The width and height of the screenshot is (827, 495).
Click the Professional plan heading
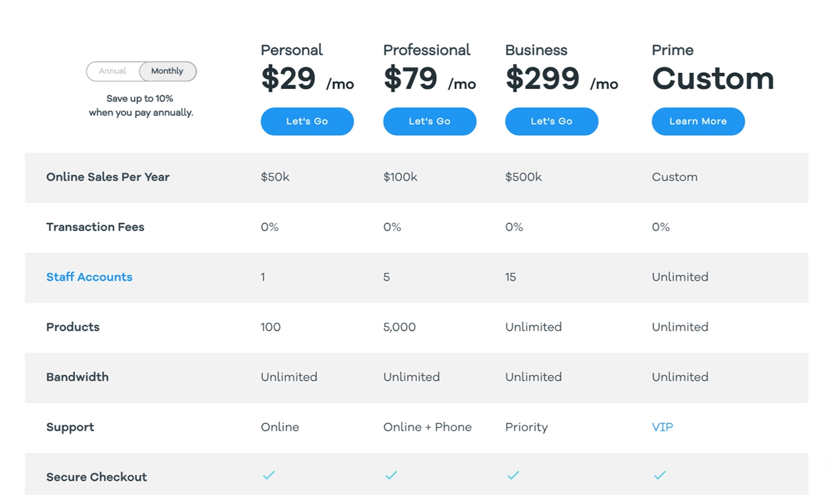pos(427,50)
